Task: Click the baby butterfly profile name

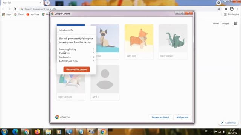Action: 66,30
